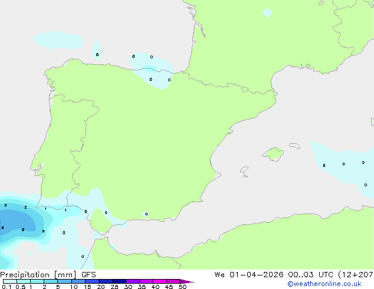Click the '0.1' legend scale label
Image resolution: width=374 pixels, height=289 pixels.
[x=6, y=287]
